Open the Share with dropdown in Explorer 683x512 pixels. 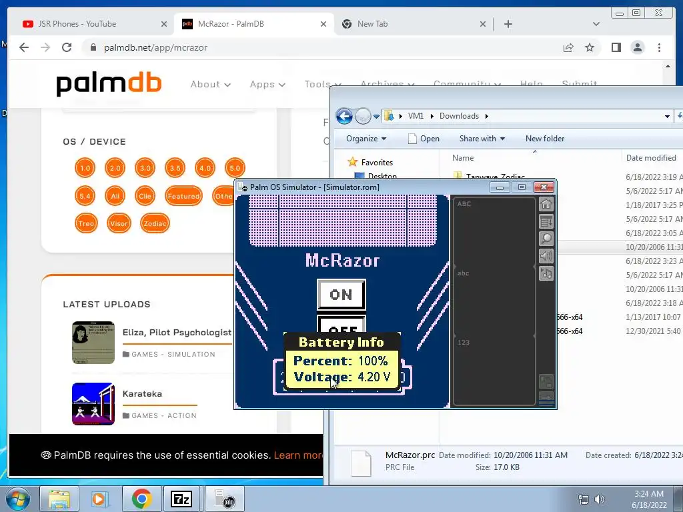point(482,139)
